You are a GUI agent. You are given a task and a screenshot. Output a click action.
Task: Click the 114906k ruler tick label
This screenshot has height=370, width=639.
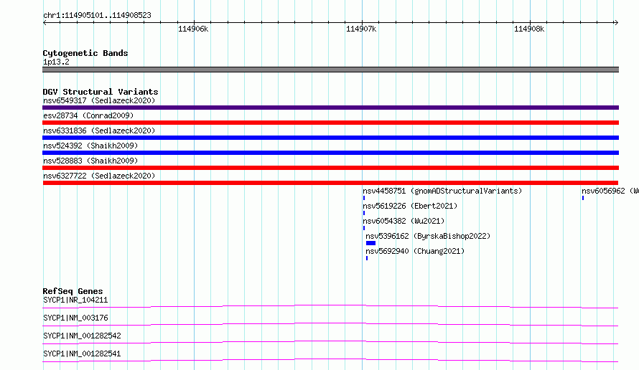193,29
